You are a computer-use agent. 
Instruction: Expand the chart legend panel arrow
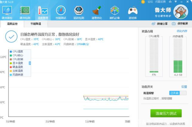point(30,63)
